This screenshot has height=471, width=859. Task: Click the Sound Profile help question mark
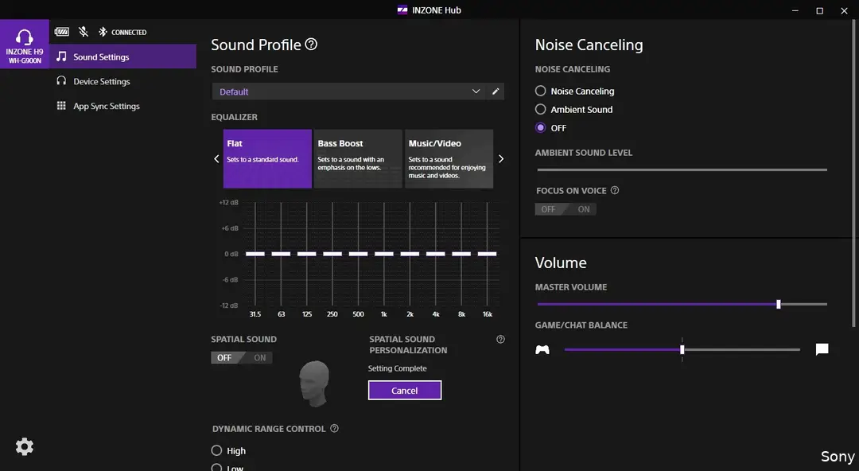(x=311, y=45)
